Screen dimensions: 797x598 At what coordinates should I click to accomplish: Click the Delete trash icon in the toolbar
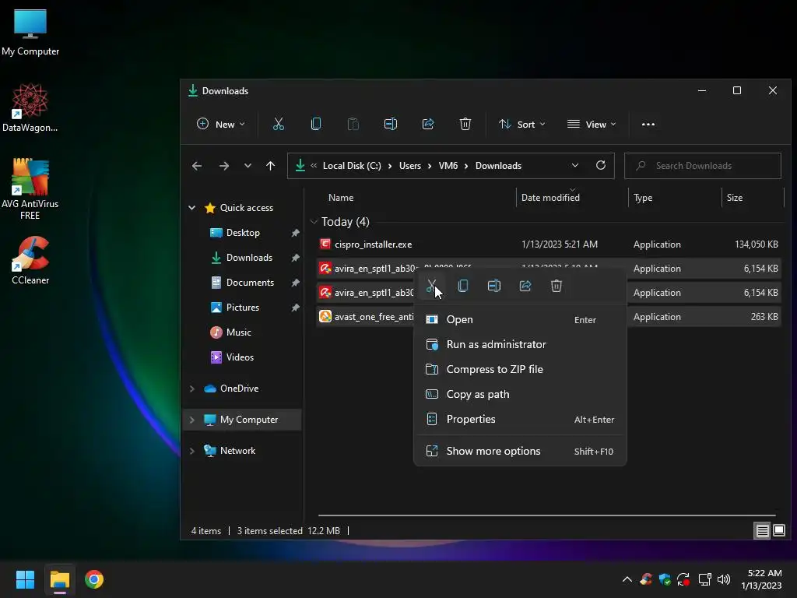[x=465, y=124]
